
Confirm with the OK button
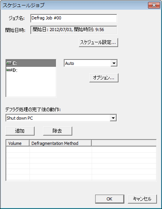[110, 199]
